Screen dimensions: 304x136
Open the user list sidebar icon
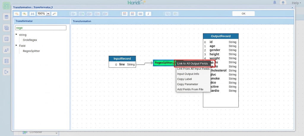[x=7, y=50]
